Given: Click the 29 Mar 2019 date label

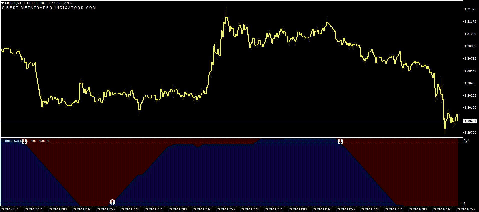Looking at the screenshot, I should pyautogui.click(x=9, y=209).
